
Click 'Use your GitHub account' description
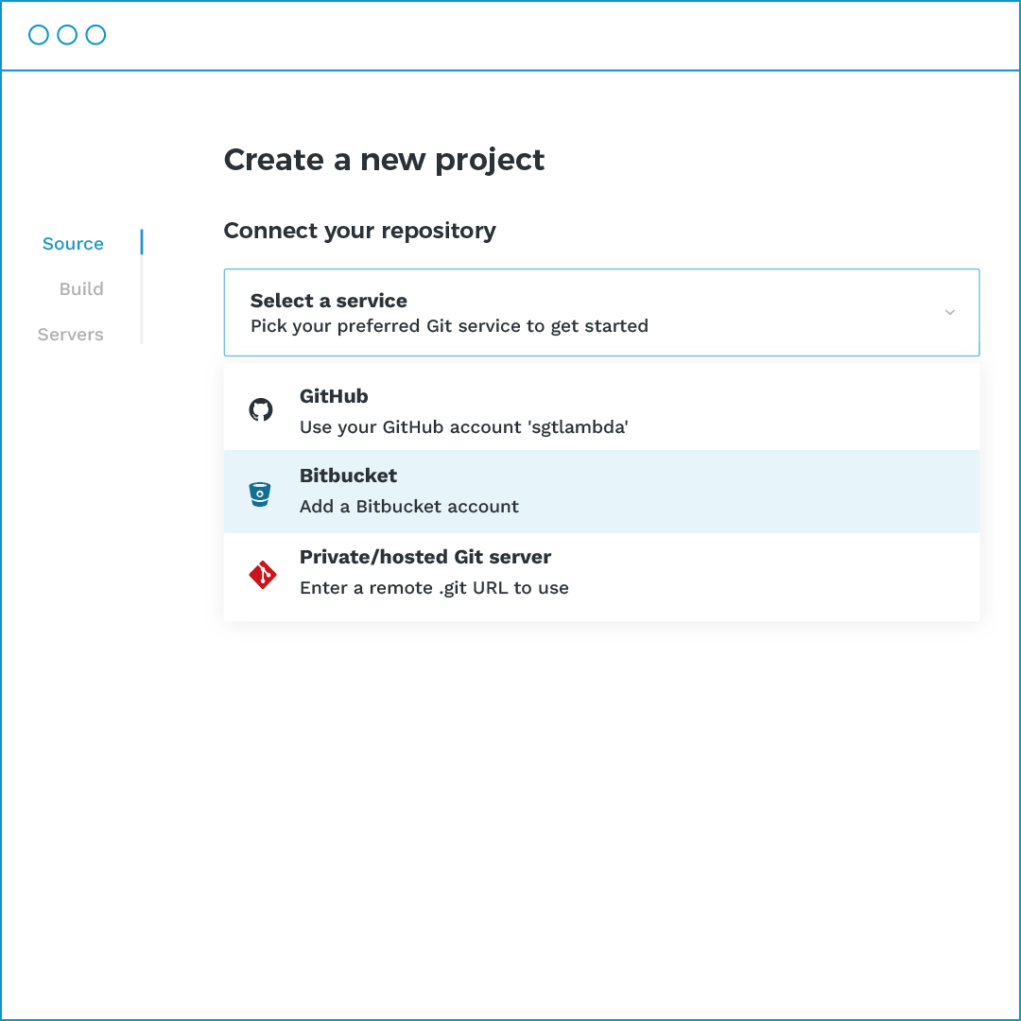(x=464, y=427)
